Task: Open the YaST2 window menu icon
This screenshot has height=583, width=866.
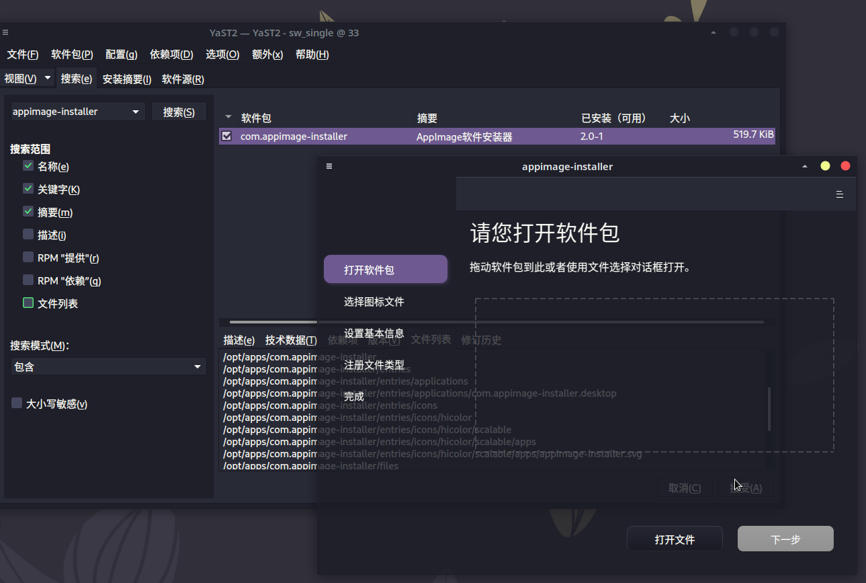Action: [x=5, y=32]
